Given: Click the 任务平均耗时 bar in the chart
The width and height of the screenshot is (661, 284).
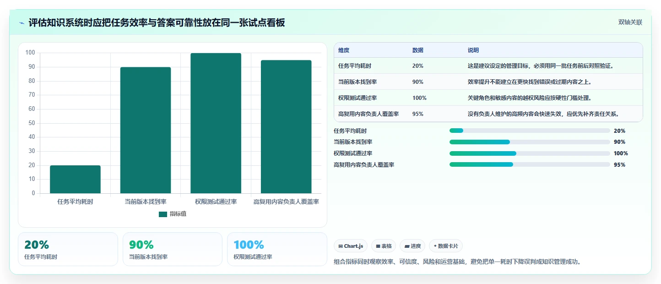Looking at the screenshot, I should click(x=75, y=180).
